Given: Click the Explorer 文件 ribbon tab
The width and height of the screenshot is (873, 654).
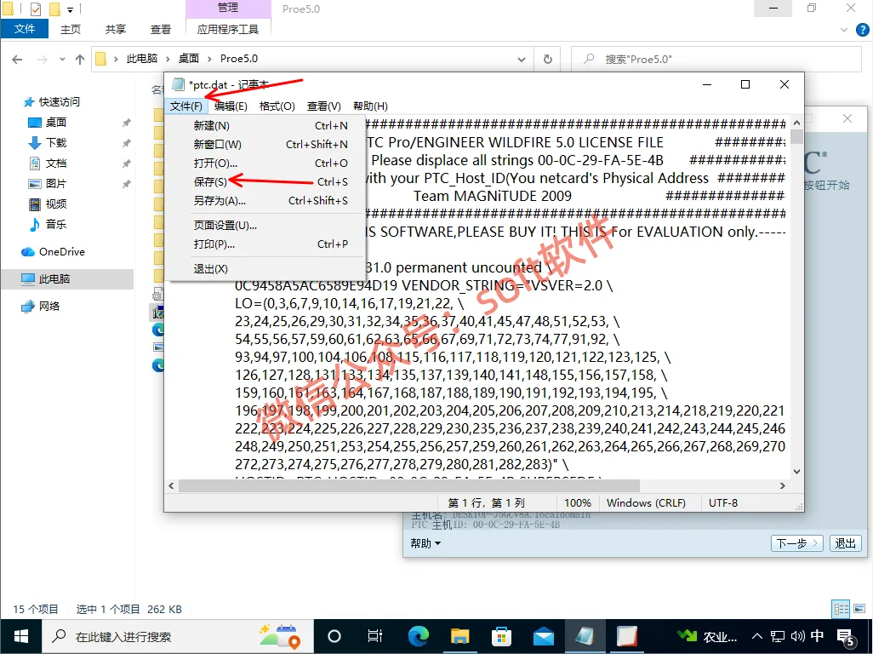Looking at the screenshot, I should coord(25,28).
